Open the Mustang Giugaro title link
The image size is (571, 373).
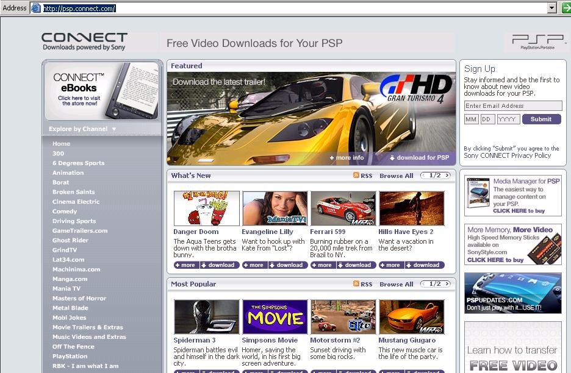[407, 340]
